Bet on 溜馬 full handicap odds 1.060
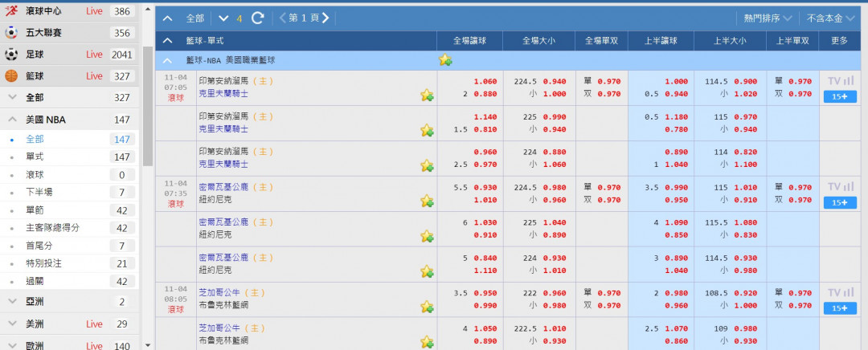The height and width of the screenshot is (350, 868). pos(485,81)
